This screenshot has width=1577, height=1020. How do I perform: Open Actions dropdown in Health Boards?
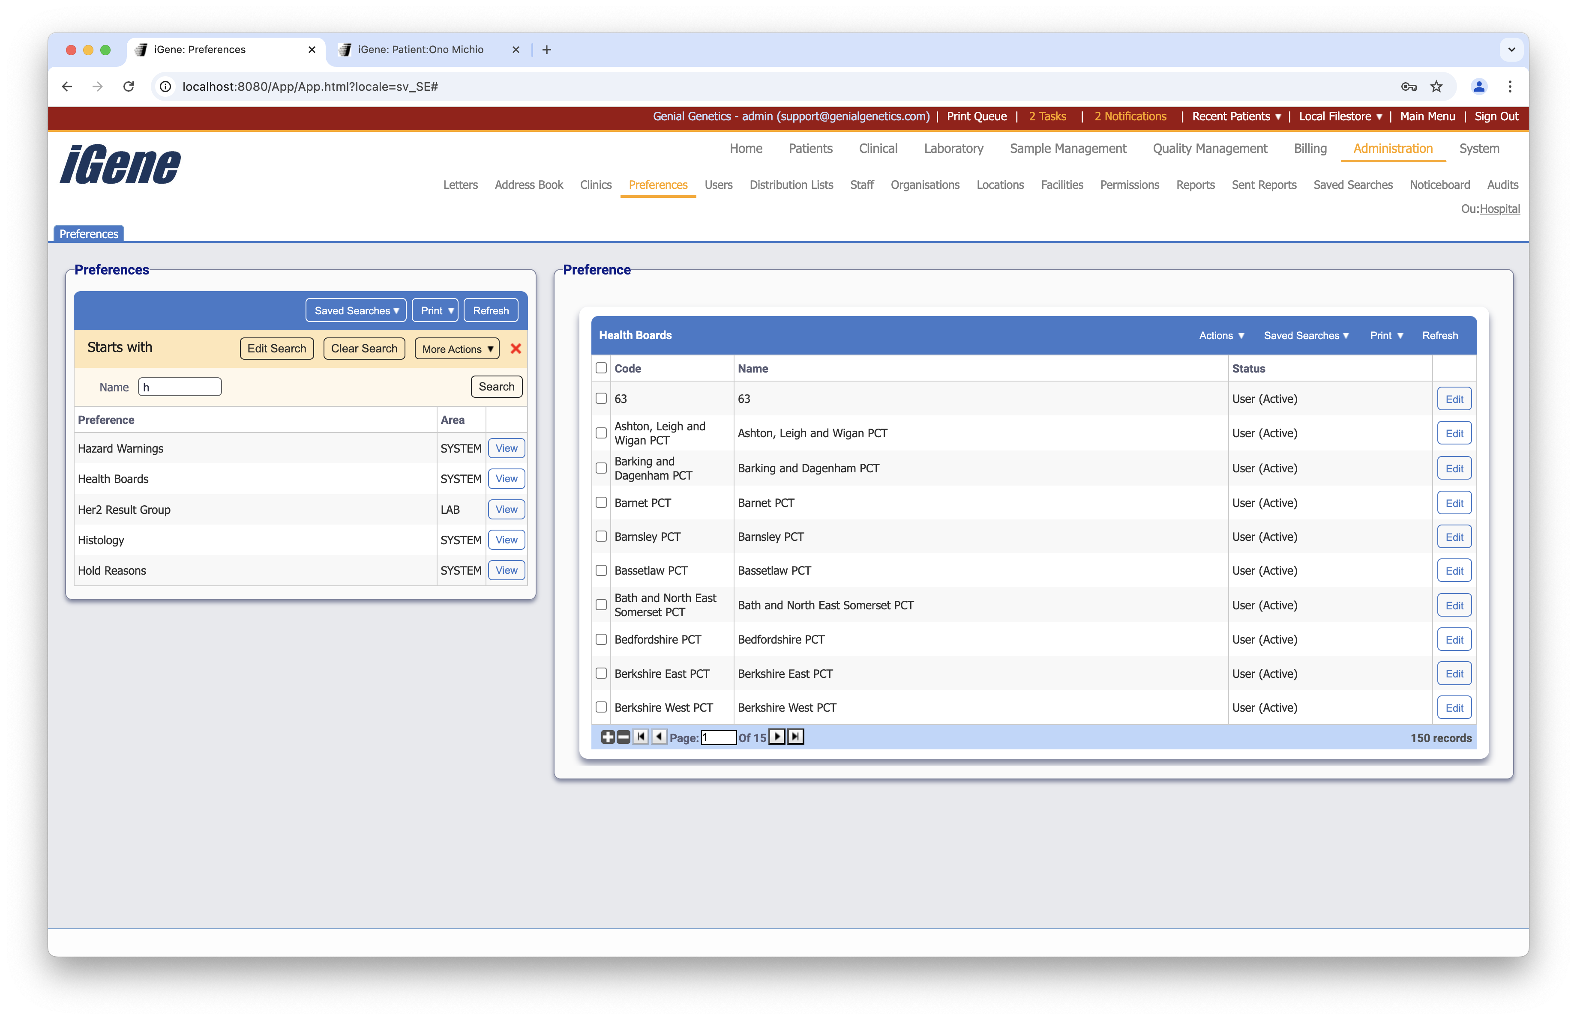coord(1221,336)
